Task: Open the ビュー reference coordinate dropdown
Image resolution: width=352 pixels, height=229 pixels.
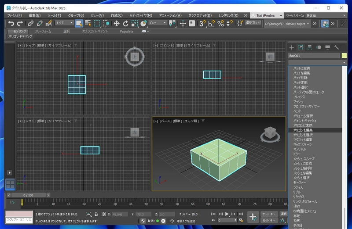Action: (x=158, y=23)
